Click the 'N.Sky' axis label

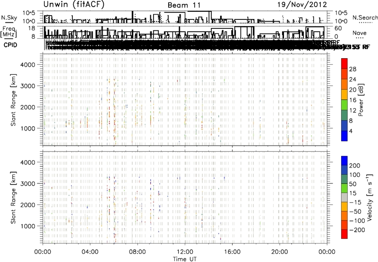[x=9, y=17]
